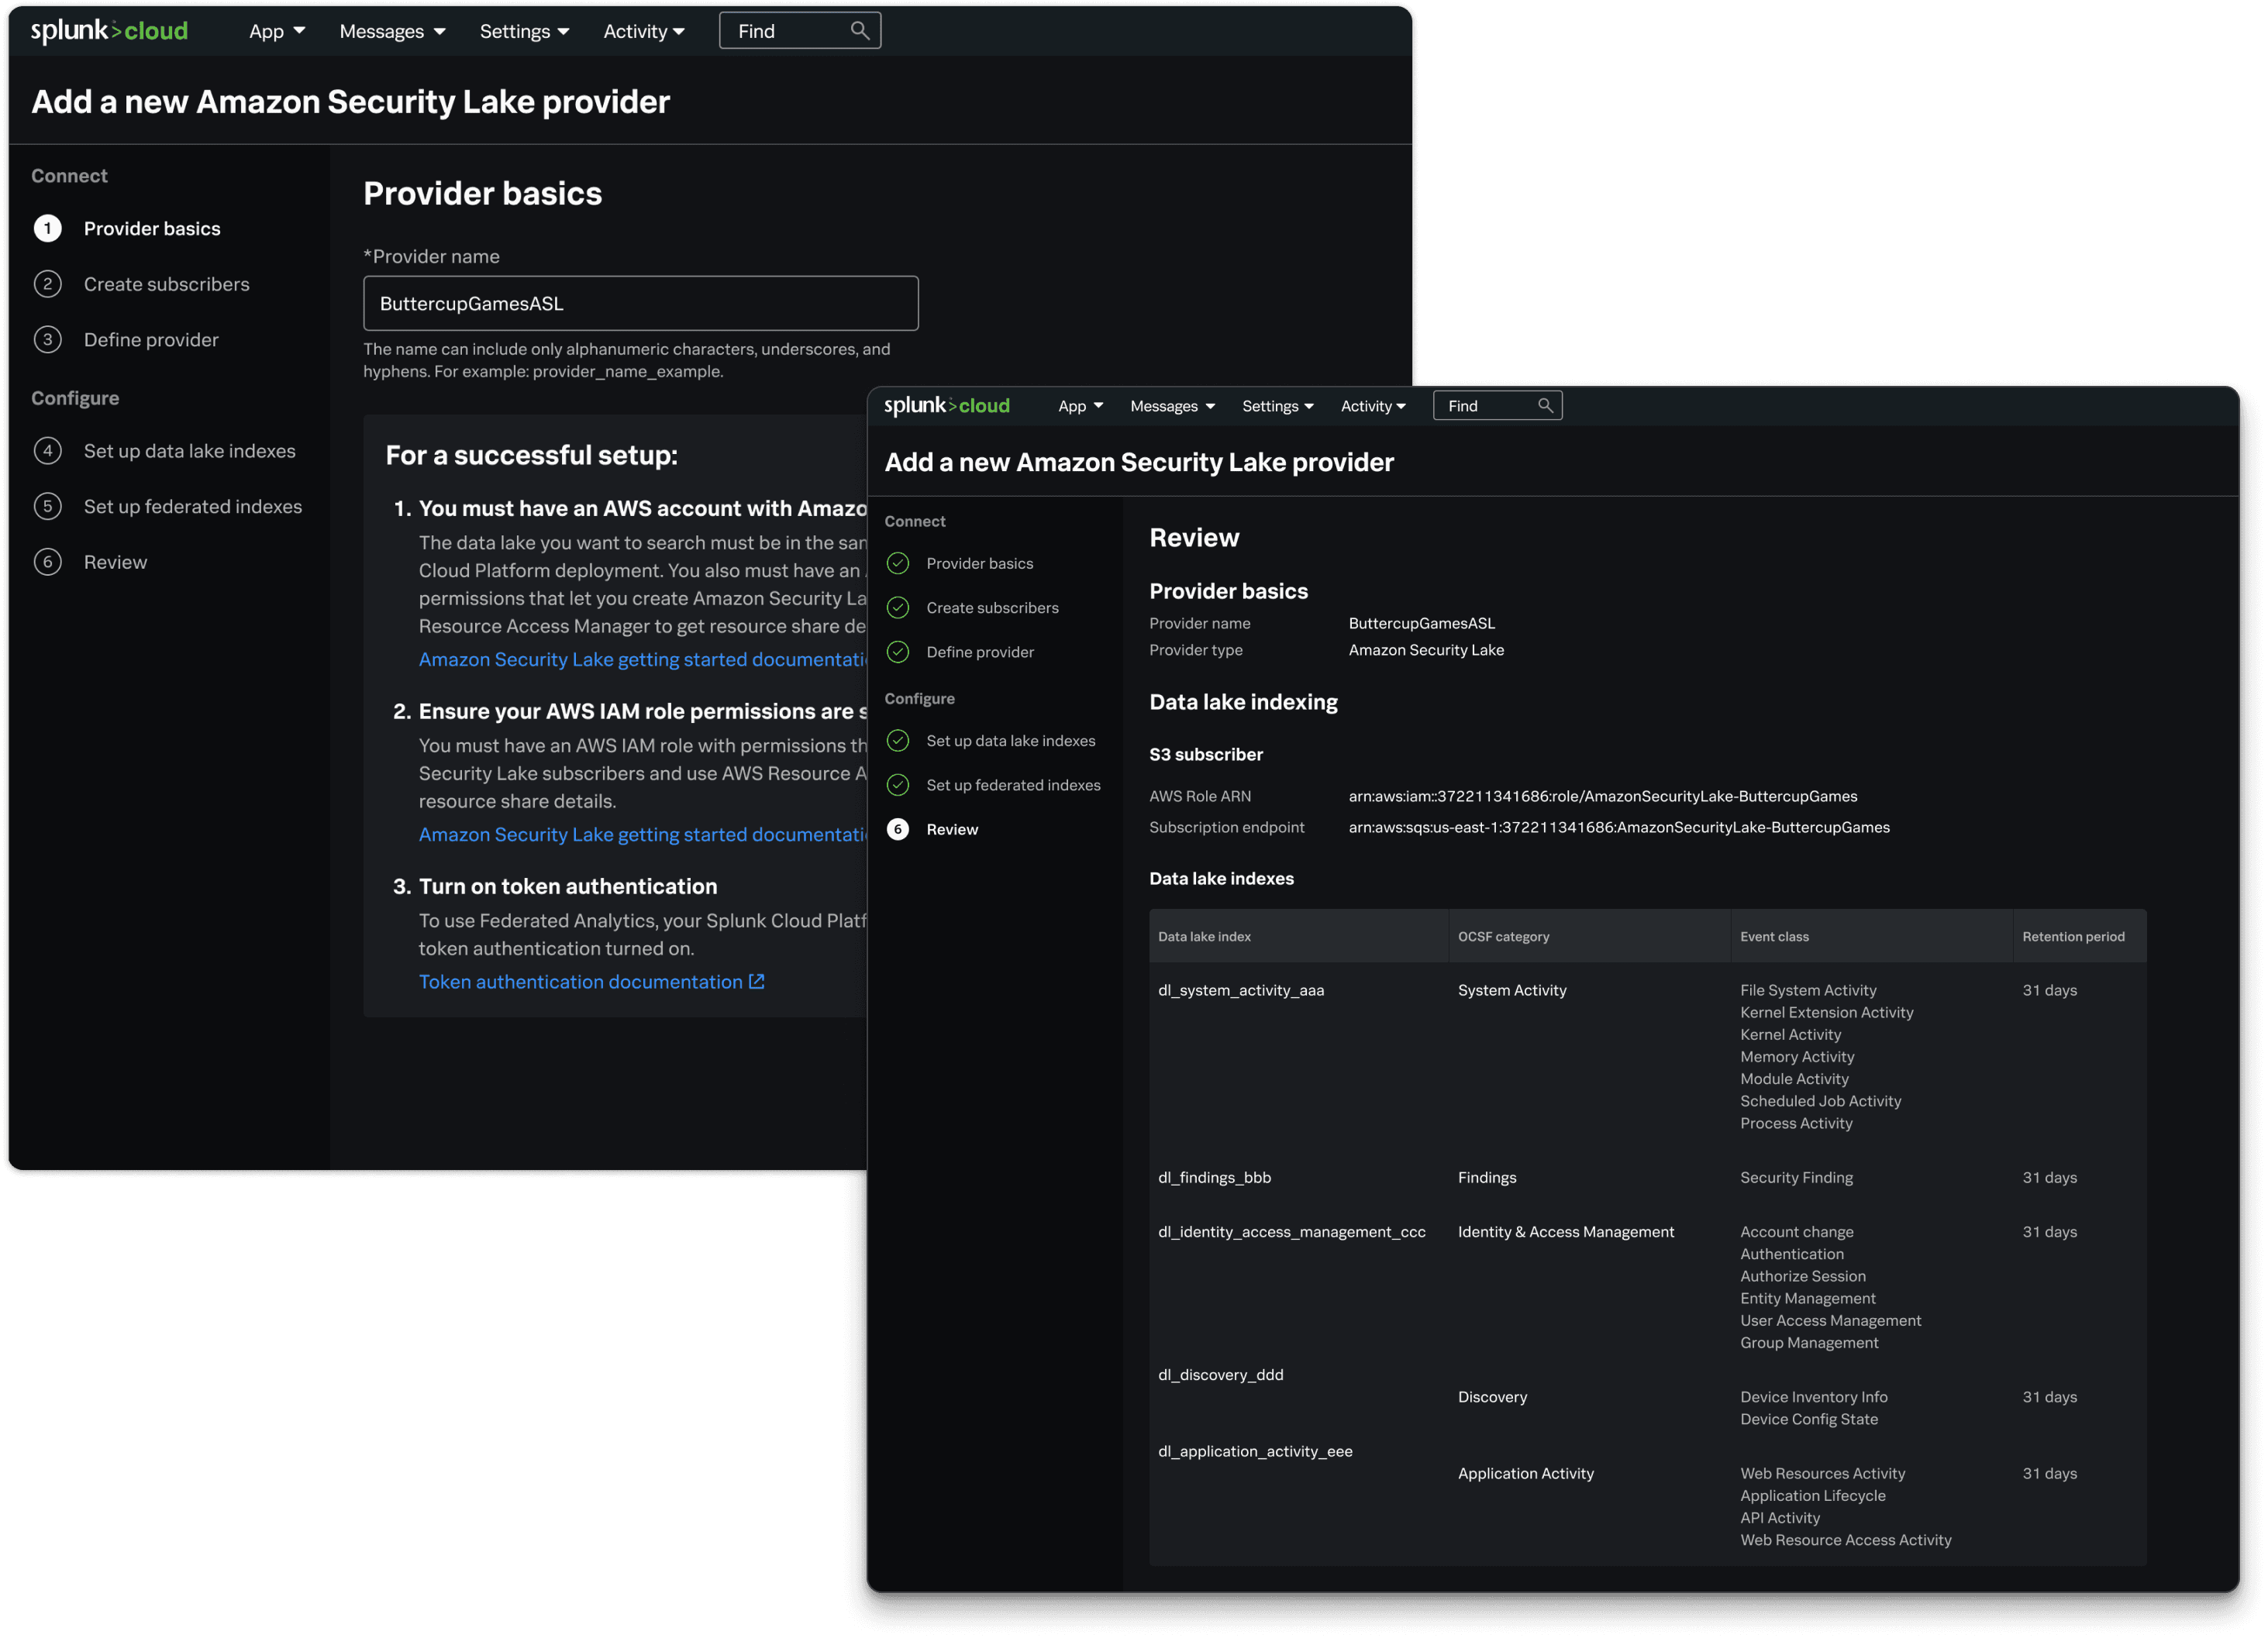Click splunk cloud logo in front window
The height and width of the screenshot is (1638, 2268).
tap(946, 406)
